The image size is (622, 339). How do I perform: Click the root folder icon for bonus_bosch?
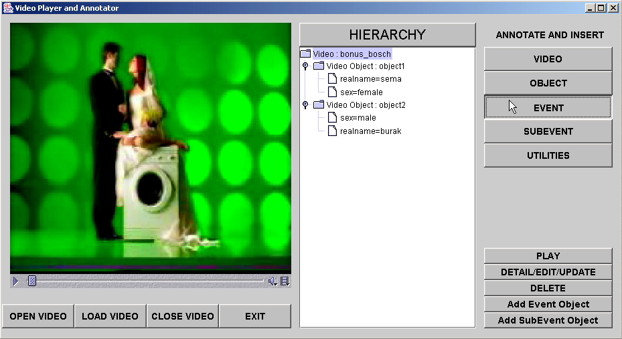(305, 54)
